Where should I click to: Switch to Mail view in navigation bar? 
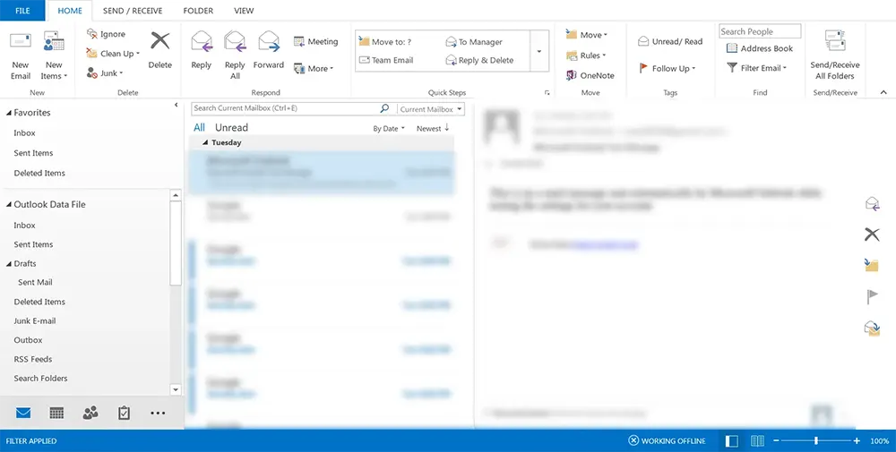click(x=23, y=413)
